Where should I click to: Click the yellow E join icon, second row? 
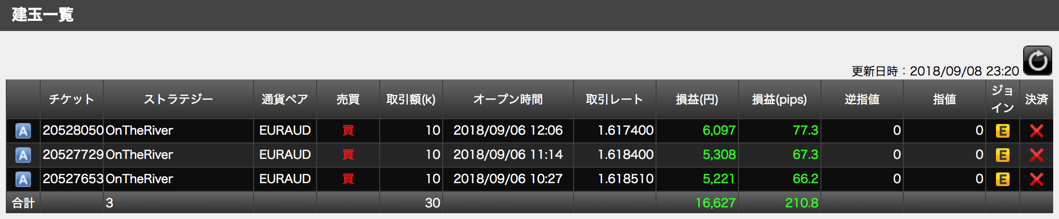pyautogui.click(x=1002, y=155)
